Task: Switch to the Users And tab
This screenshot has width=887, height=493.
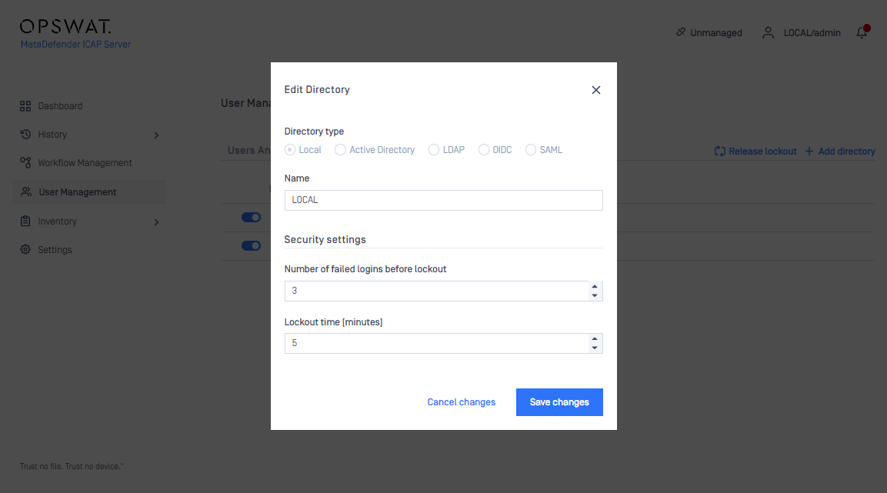Action: [249, 150]
